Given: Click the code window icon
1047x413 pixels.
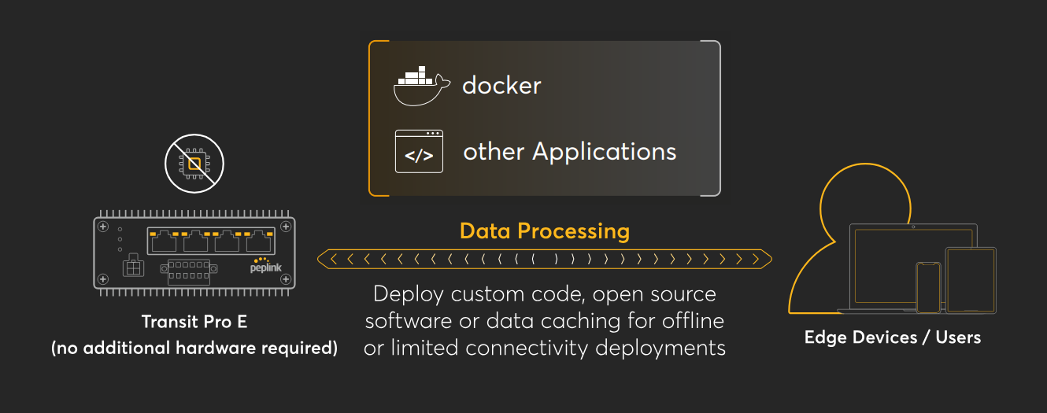Looking at the screenshot, I should click(x=419, y=151).
